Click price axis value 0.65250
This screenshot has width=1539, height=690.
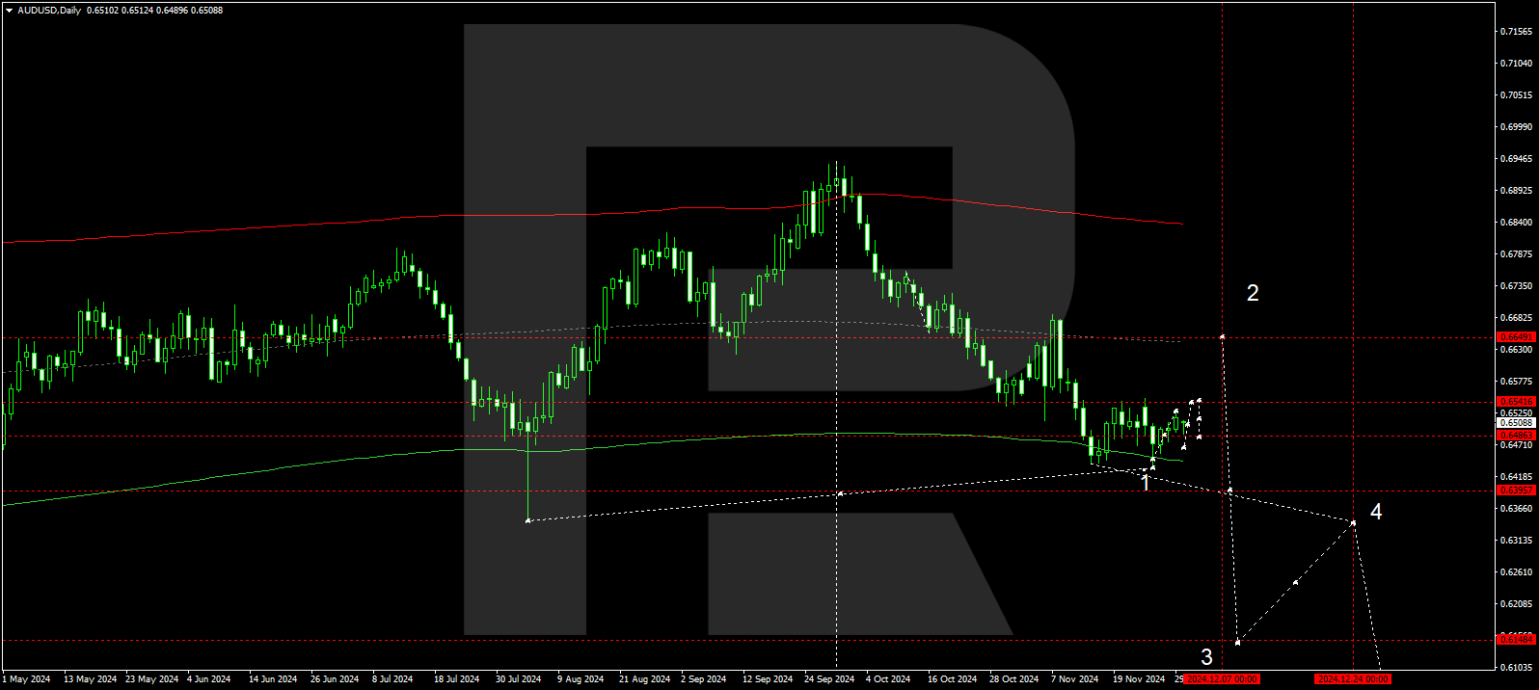click(x=1516, y=413)
